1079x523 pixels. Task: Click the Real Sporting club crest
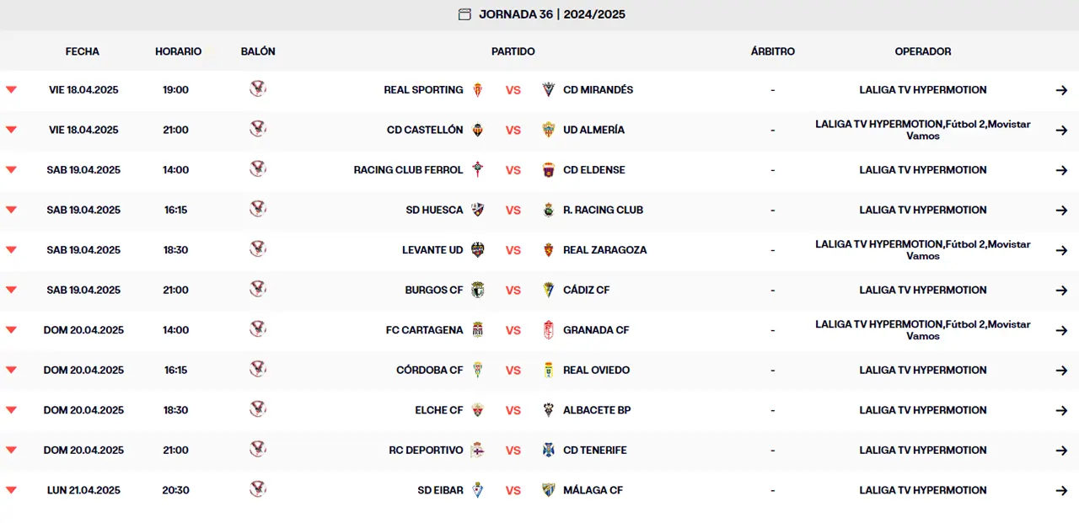click(478, 90)
